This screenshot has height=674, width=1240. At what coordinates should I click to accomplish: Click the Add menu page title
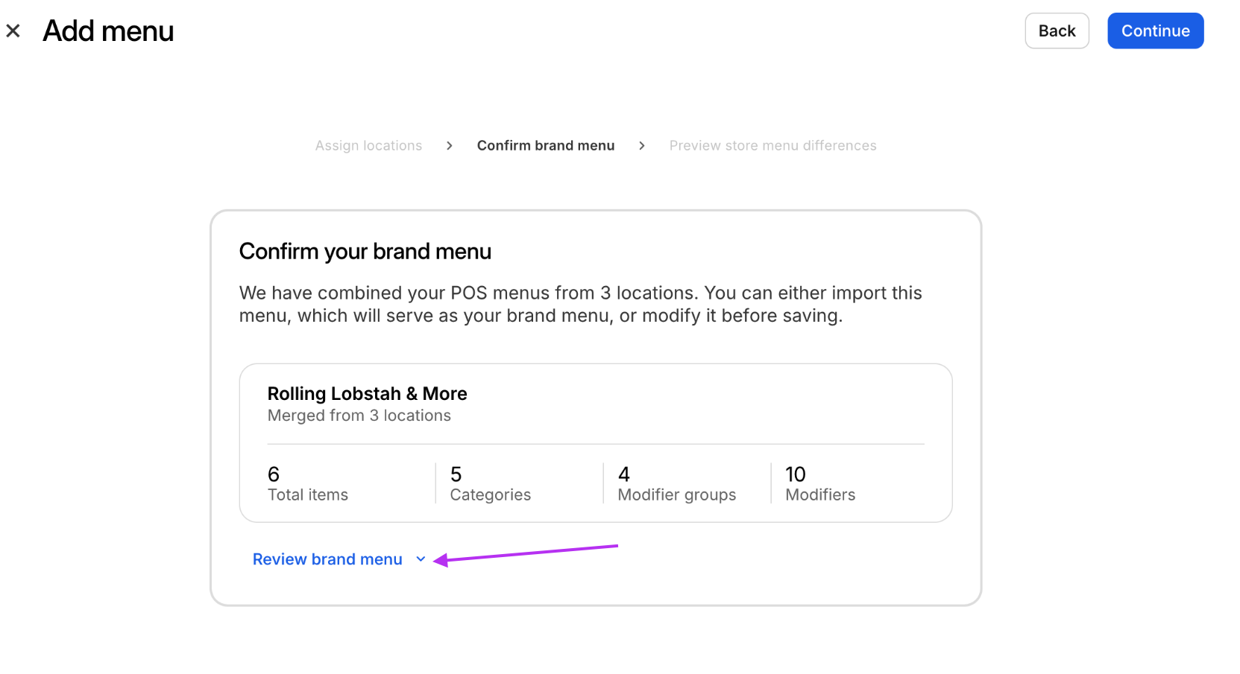(x=108, y=31)
